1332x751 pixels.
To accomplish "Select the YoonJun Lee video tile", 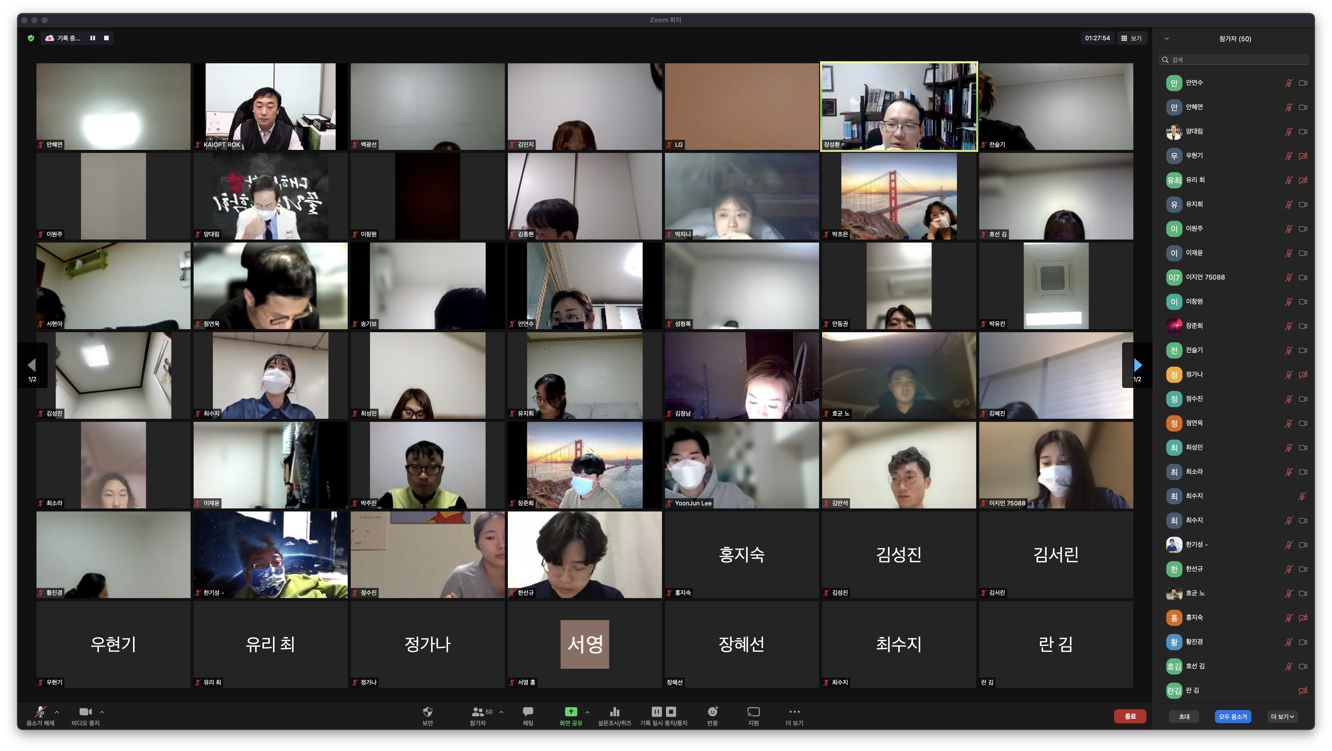I will pos(742,465).
